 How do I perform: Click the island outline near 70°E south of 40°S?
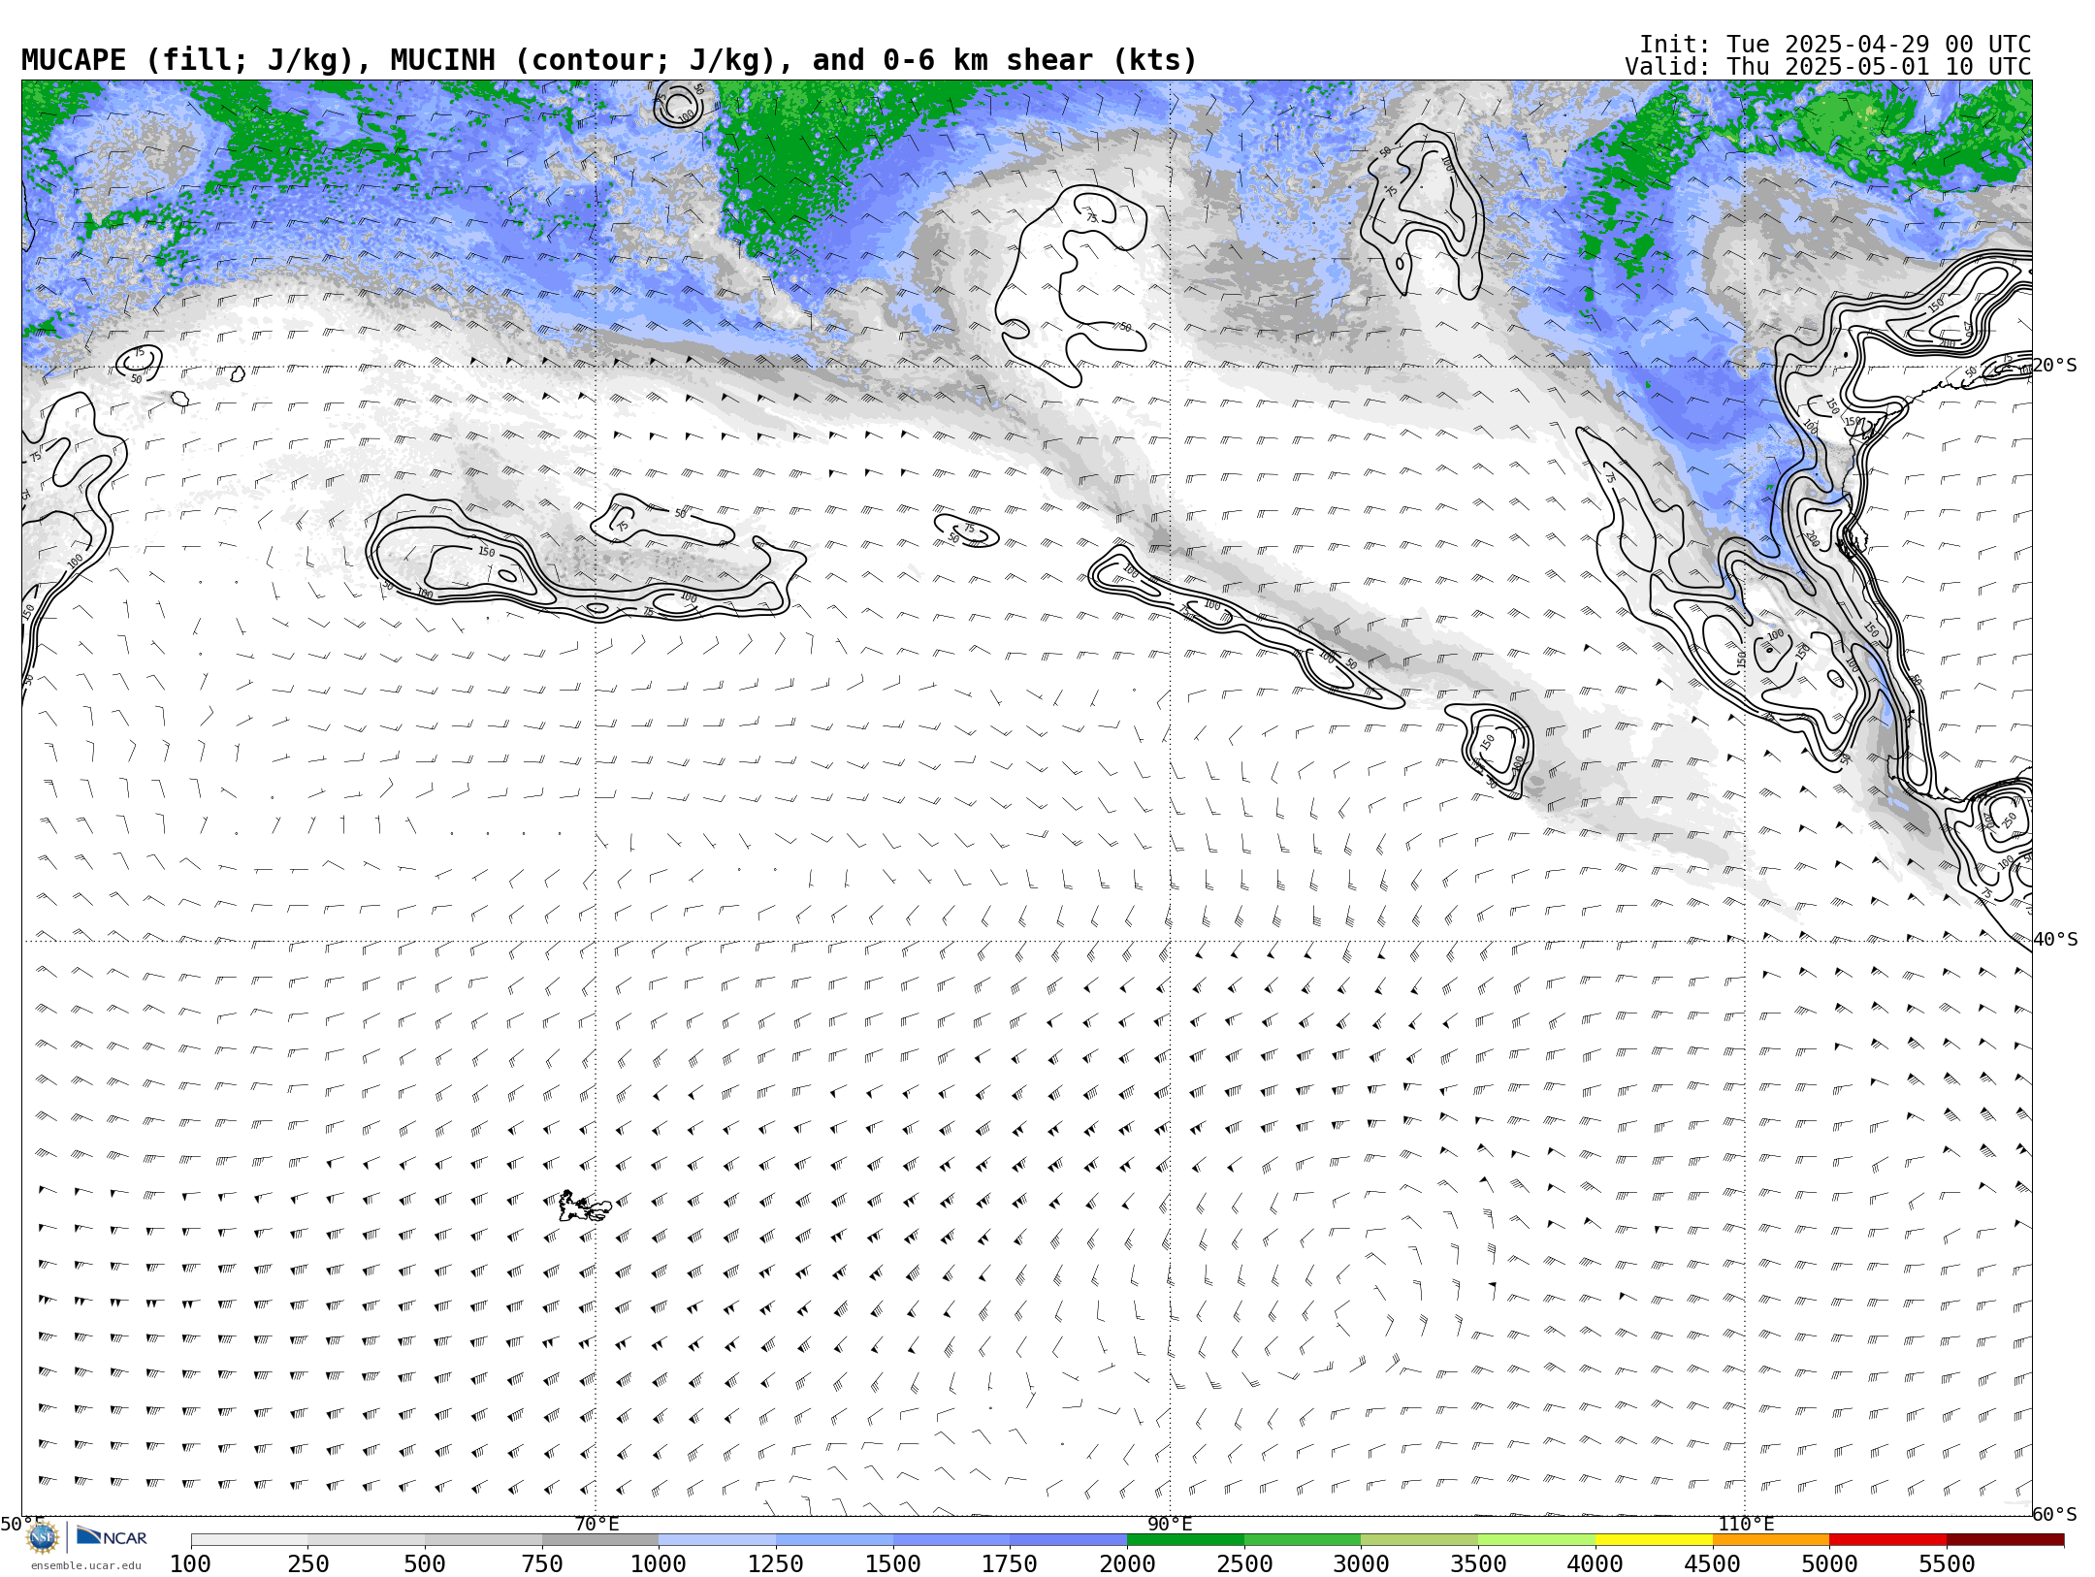pos(585,1207)
